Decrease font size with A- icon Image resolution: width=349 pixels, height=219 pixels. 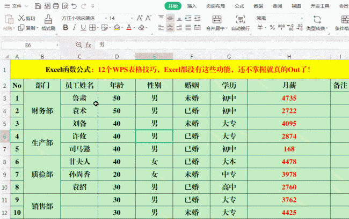tap(148, 18)
